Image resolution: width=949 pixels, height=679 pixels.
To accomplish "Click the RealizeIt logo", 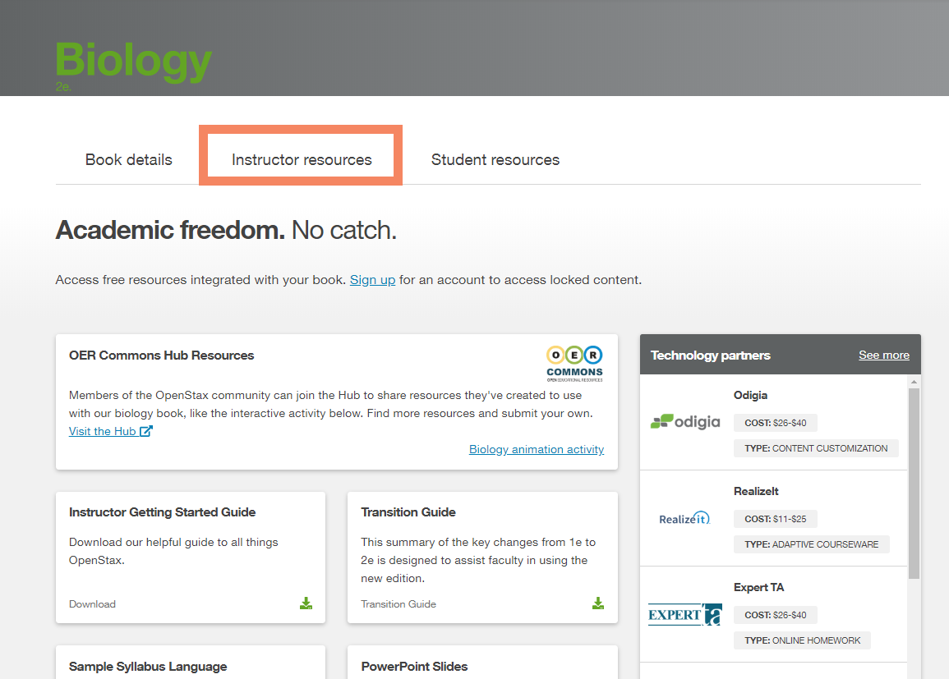I will click(684, 517).
